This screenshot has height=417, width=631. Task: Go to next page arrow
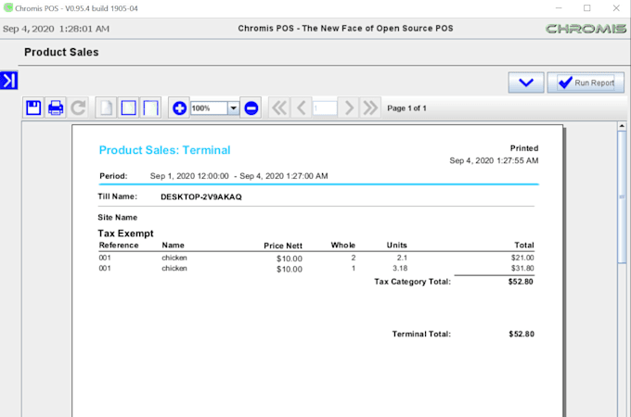coord(349,107)
